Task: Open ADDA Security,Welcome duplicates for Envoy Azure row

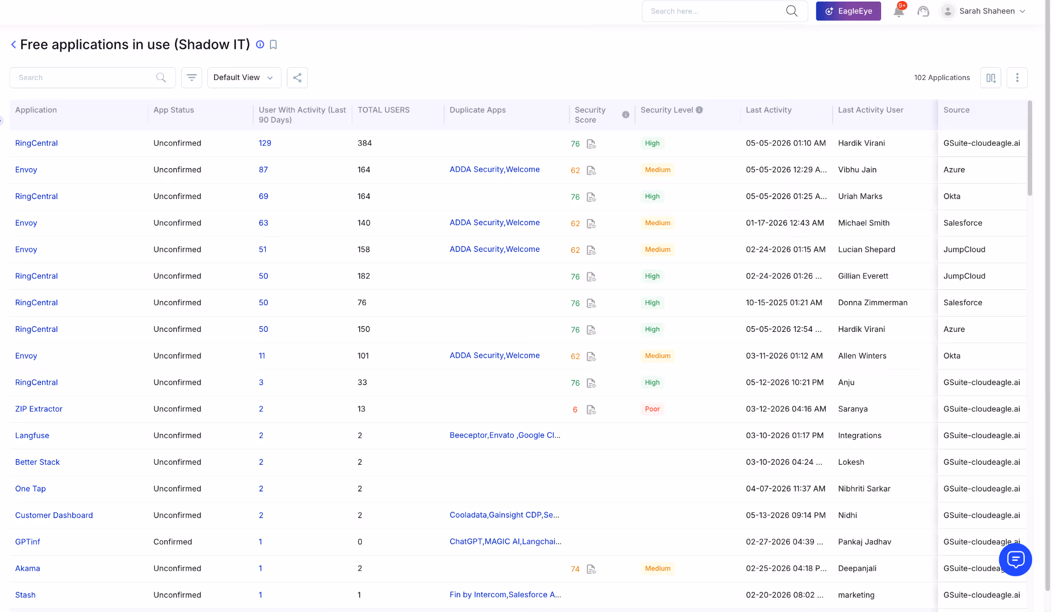Action: [x=495, y=169]
